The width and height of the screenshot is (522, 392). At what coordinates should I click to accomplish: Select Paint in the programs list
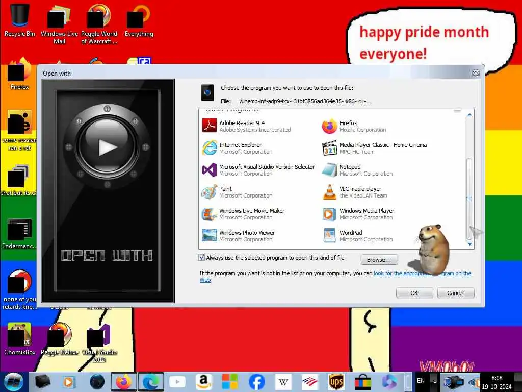coord(237,192)
